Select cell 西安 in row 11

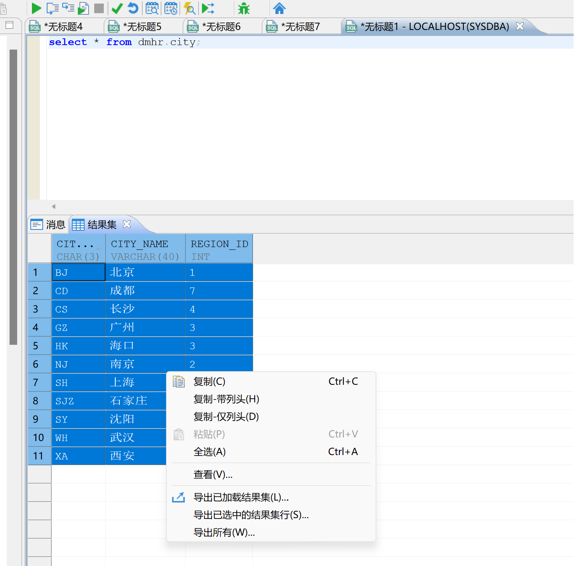pos(136,456)
